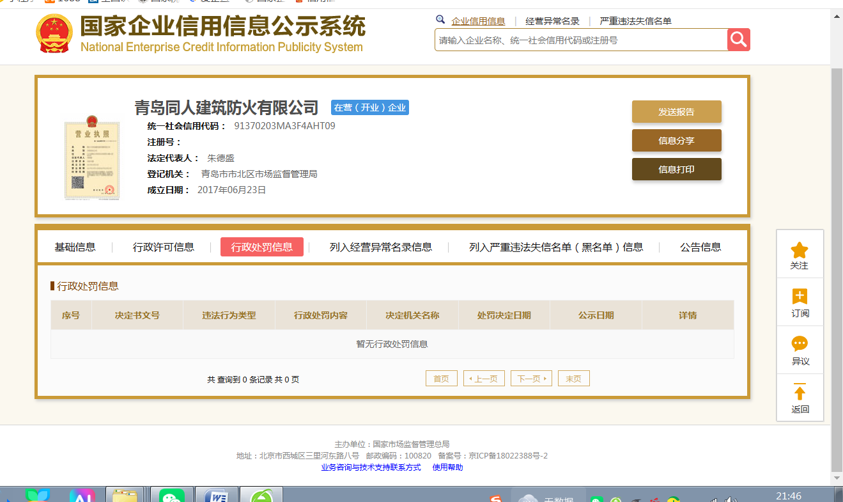The width and height of the screenshot is (843, 502).
Task: Click the 关注 star icon
Action: [800, 250]
